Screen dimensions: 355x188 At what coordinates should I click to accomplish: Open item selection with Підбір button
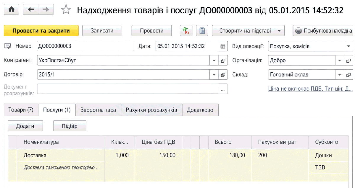(x=70, y=126)
